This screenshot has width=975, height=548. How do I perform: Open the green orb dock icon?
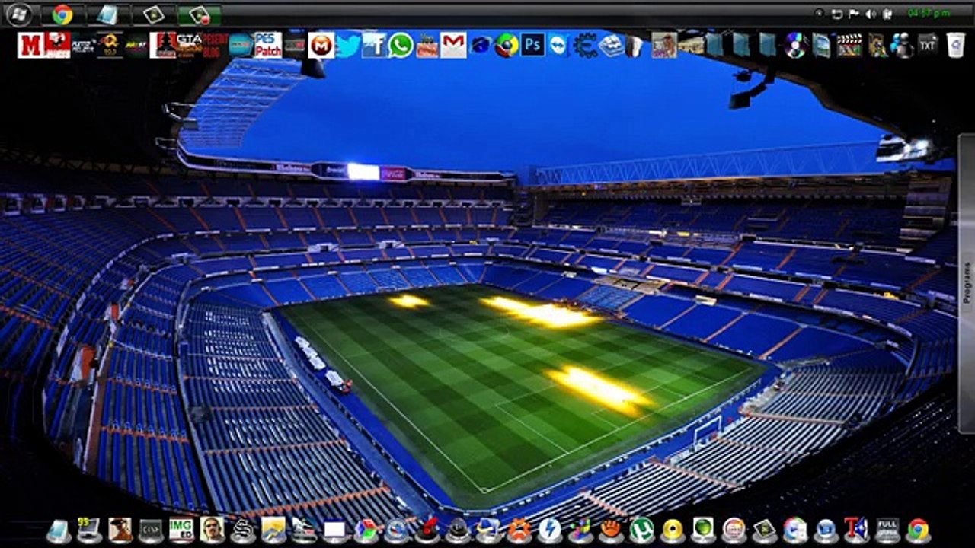[x=703, y=530]
